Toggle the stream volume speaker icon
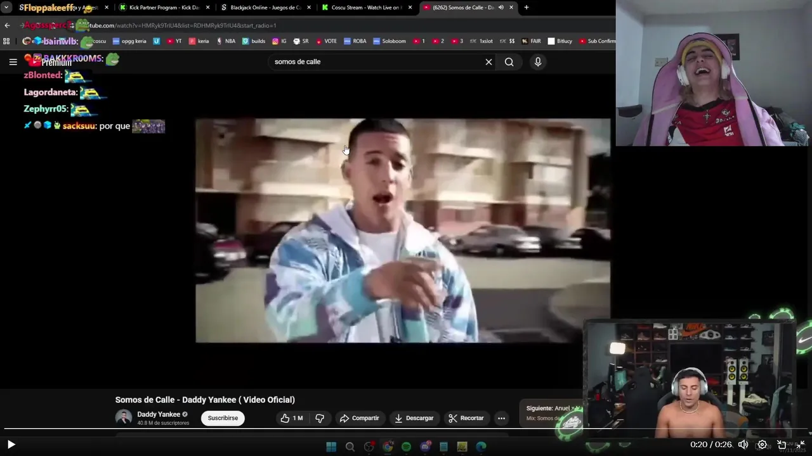The width and height of the screenshot is (812, 456). (743, 445)
